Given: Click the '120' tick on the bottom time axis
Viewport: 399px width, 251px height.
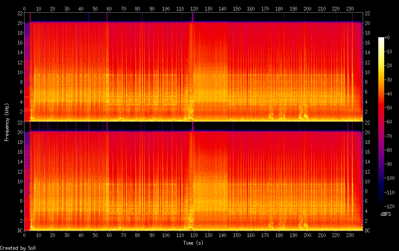Looking at the screenshot, I should pos(194,235).
